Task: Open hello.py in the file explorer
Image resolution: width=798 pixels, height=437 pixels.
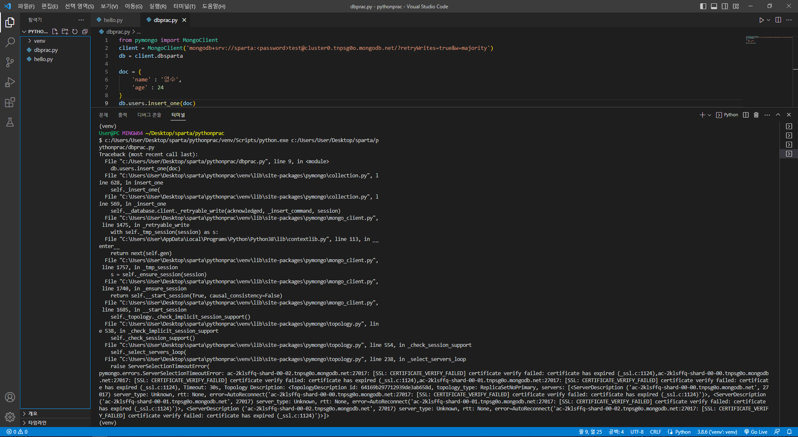Action: point(43,59)
